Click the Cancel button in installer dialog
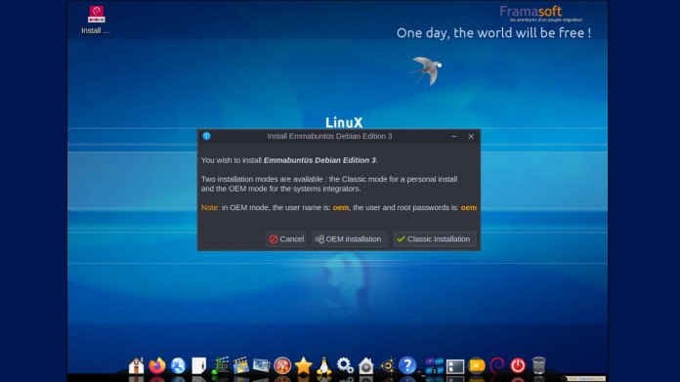 pyautogui.click(x=286, y=239)
